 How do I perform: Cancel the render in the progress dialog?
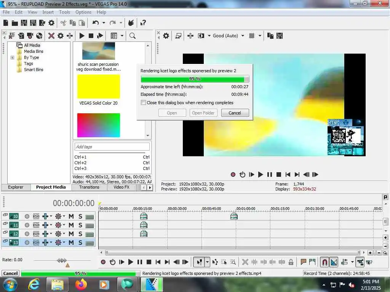235,113
